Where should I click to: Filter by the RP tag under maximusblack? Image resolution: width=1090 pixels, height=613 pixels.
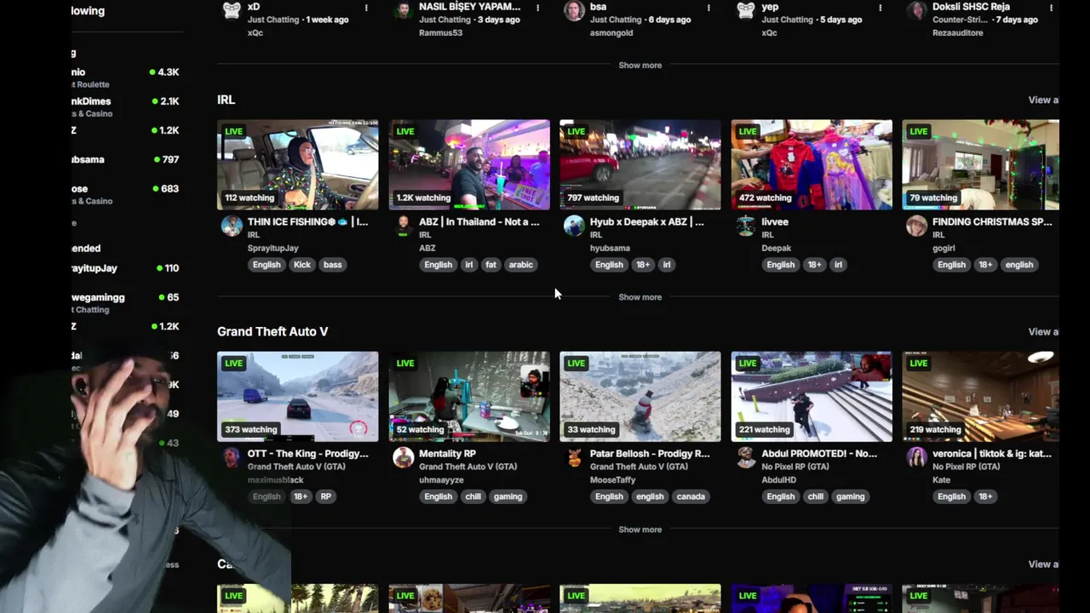[325, 496]
